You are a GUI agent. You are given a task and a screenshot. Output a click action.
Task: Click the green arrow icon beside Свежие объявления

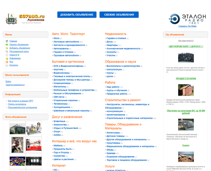point(7,45)
